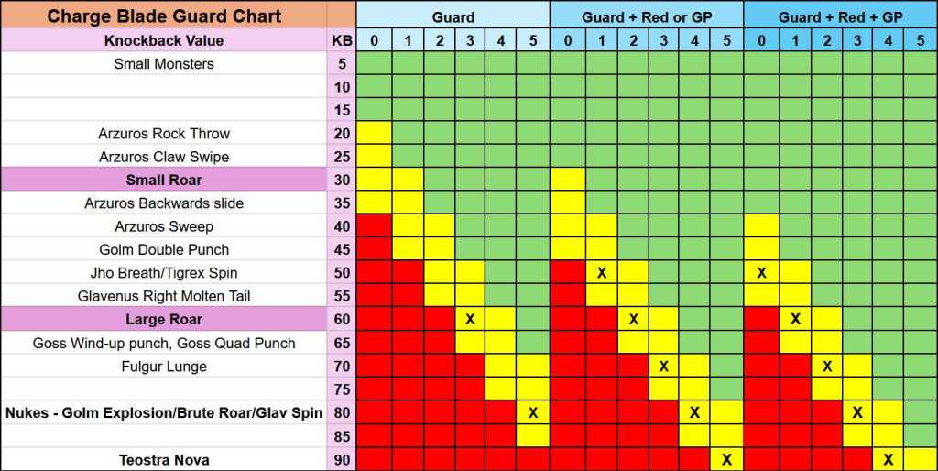Click the "Goss Wind-up punch, Goss Quad Punch" label
The height and width of the screenshot is (471, 938).
coord(164,343)
